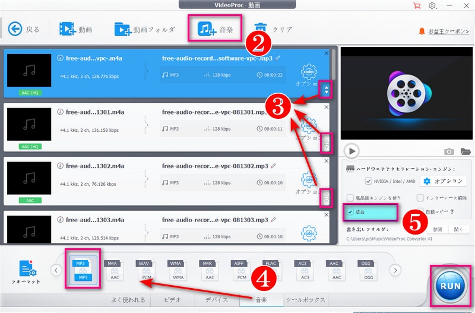Show previous formats with left arrow
Screen dimensions: 475x313
pyautogui.click(x=56, y=270)
